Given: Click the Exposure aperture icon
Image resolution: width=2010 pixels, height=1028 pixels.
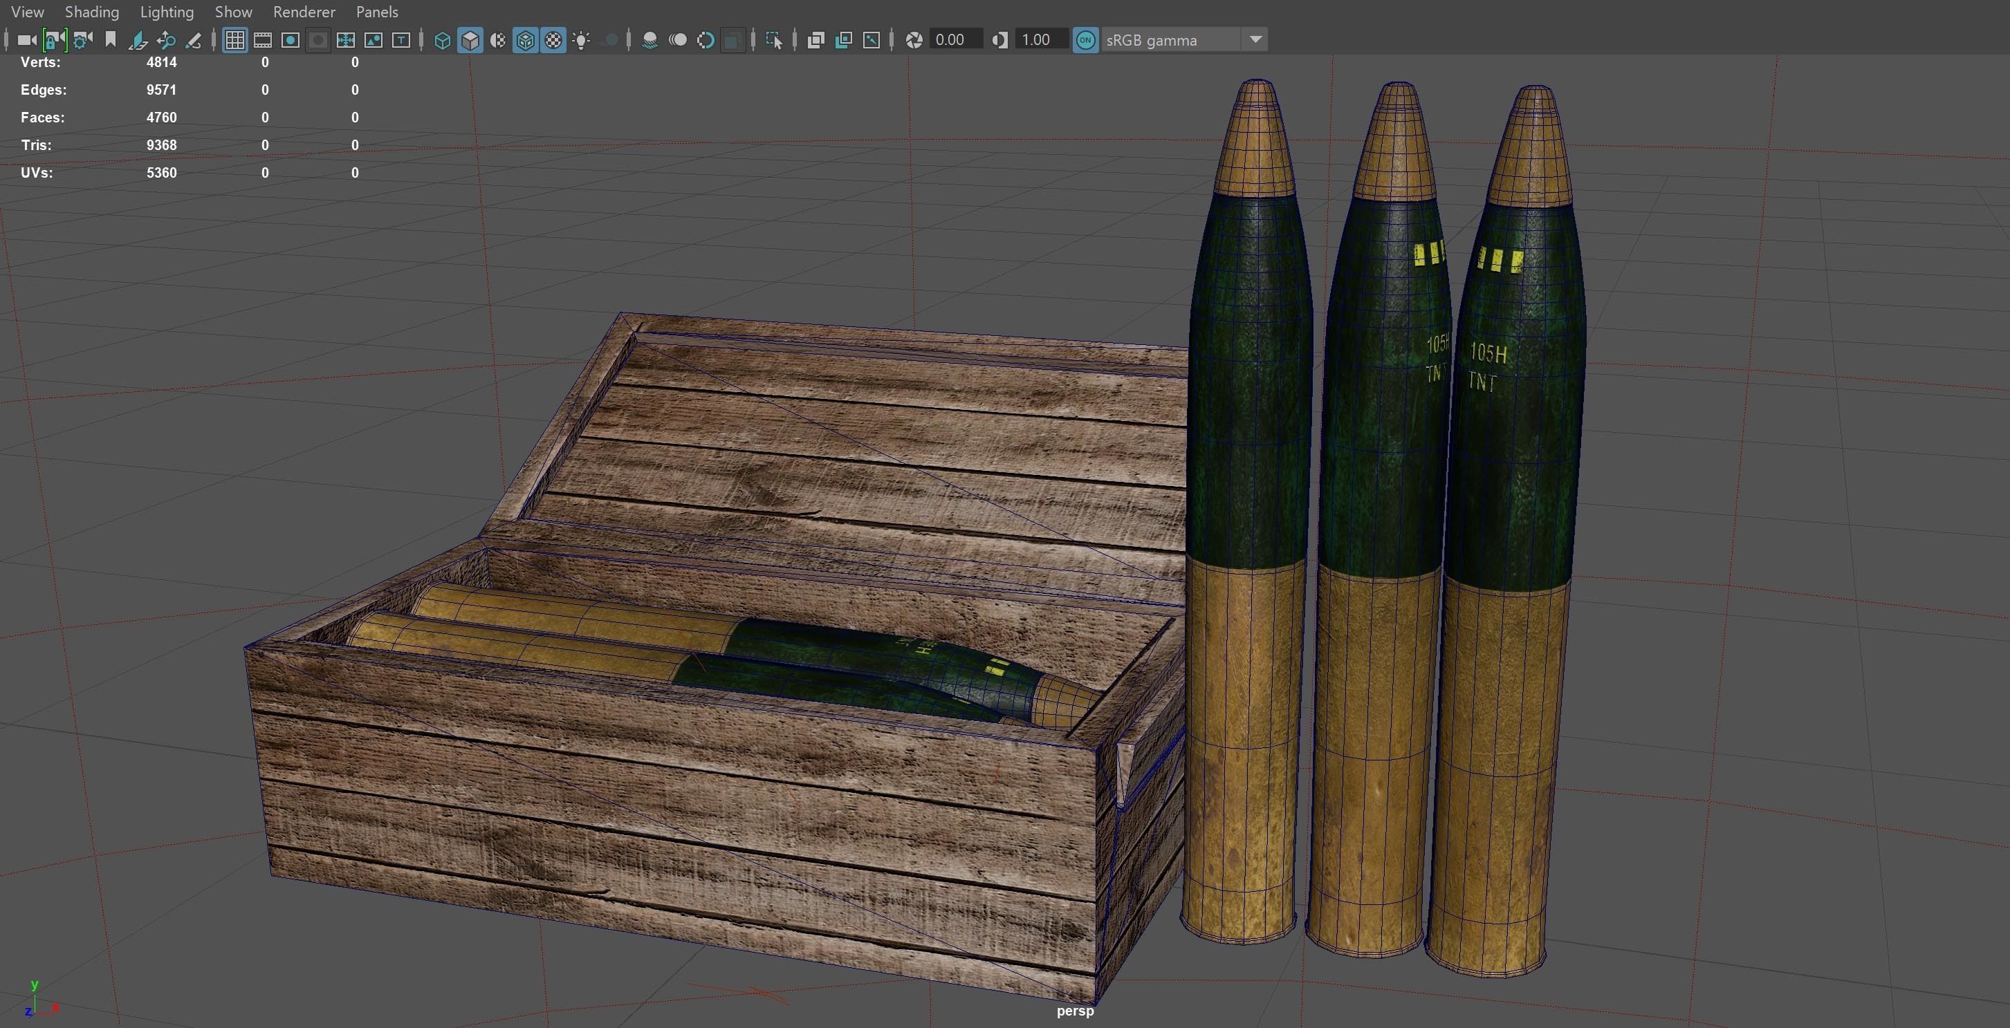Looking at the screenshot, I should (x=914, y=40).
